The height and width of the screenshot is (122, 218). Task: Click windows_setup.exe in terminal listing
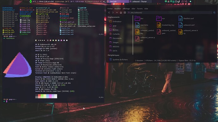point(87,26)
